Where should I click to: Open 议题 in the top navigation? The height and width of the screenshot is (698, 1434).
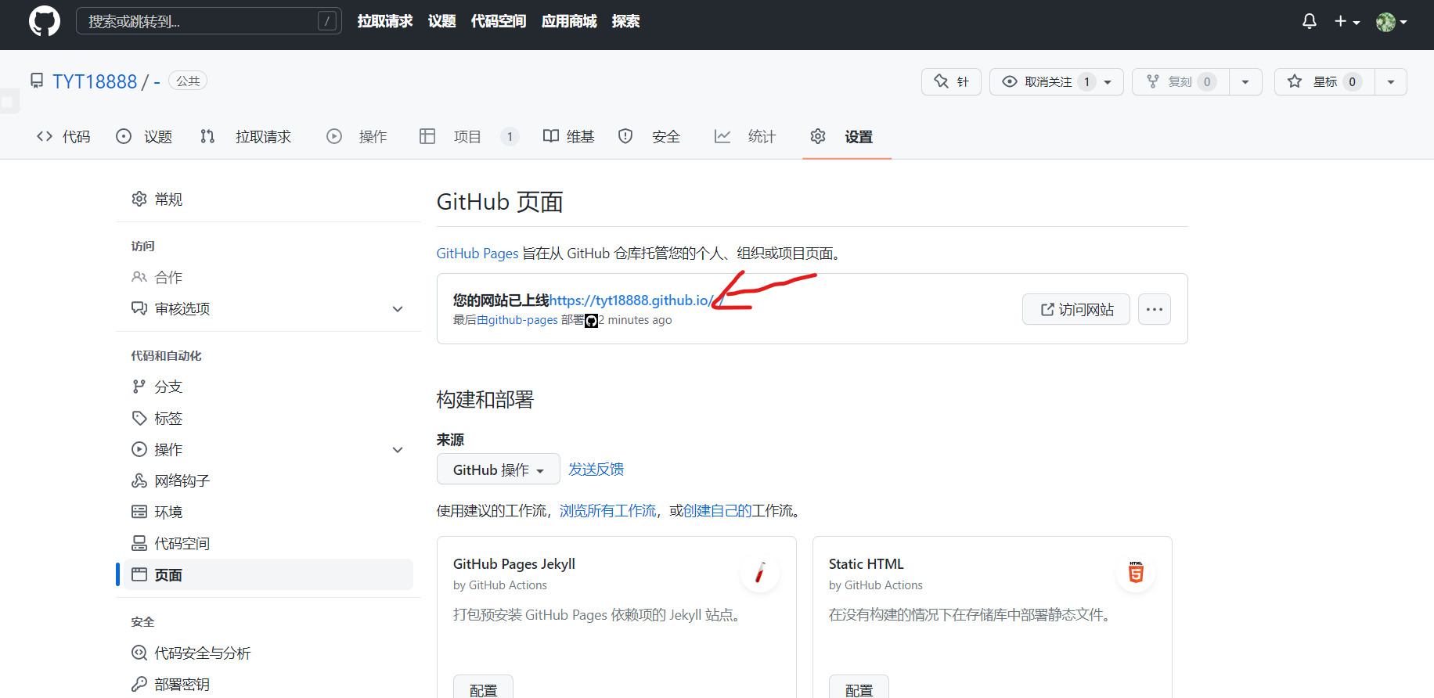click(x=441, y=21)
